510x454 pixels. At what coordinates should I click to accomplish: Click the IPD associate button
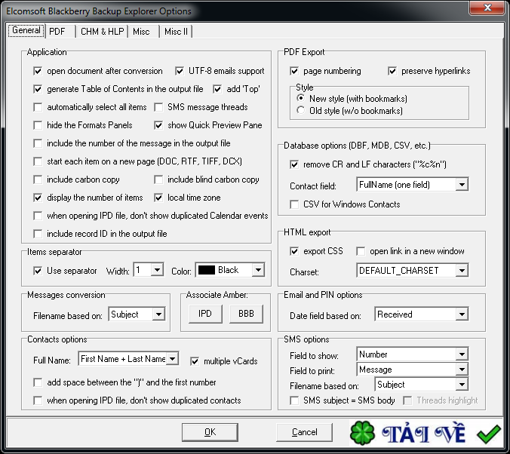coord(205,314)
